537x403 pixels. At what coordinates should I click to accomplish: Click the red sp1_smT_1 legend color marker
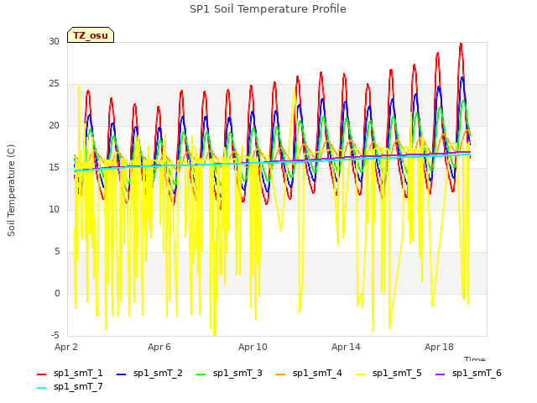pos(41,374)
